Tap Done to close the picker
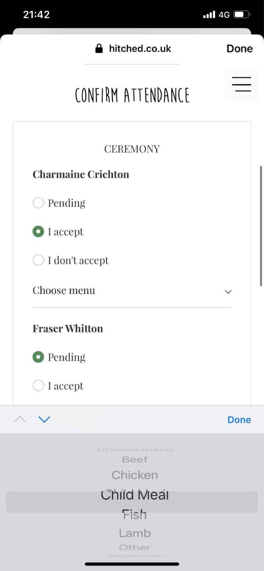The image size is (264, 571). [239, 419]
